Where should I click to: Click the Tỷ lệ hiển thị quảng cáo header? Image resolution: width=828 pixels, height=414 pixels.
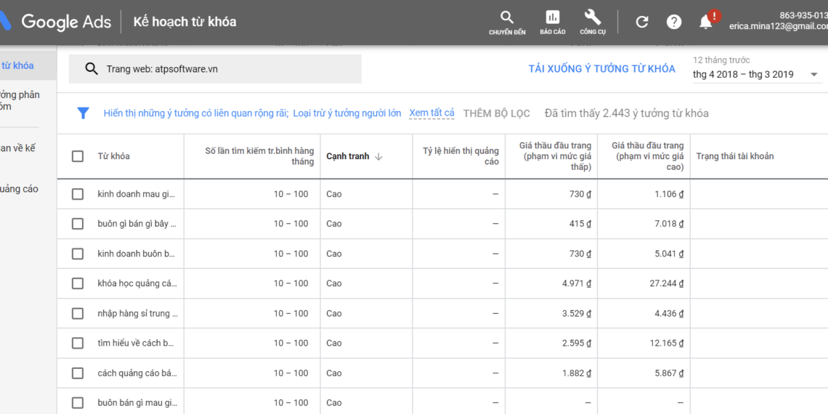tap(460, 156)
